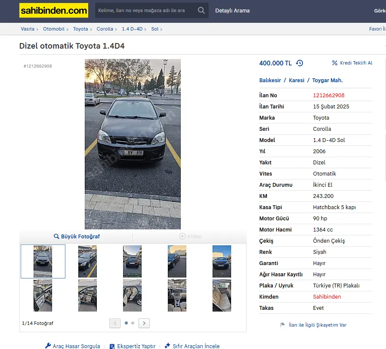The height and width of the screenshot is (349, 386).
Task: Open Büyük Fotoğraf large photo view
Action: [x=80, y=236]
